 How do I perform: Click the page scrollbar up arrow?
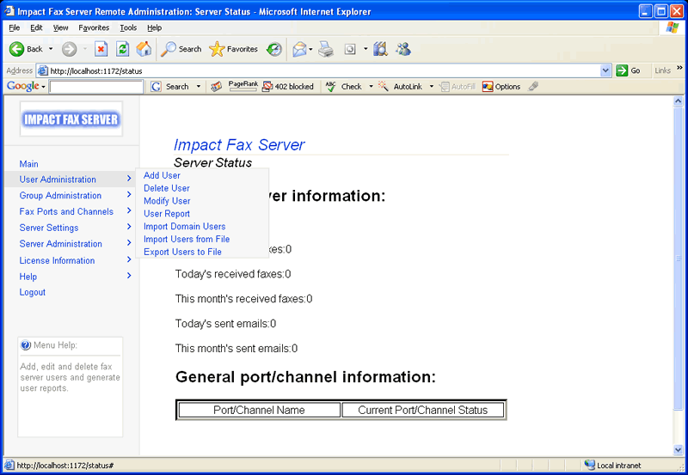click(678, 101)
